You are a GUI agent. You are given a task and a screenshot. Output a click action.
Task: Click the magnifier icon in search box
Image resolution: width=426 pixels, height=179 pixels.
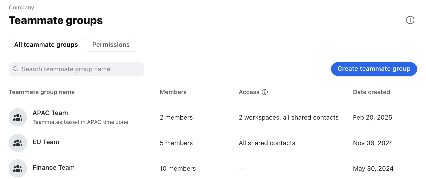[x=15, y=69]
